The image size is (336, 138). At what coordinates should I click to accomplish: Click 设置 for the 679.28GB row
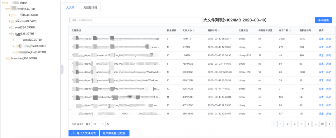(321, 72)
